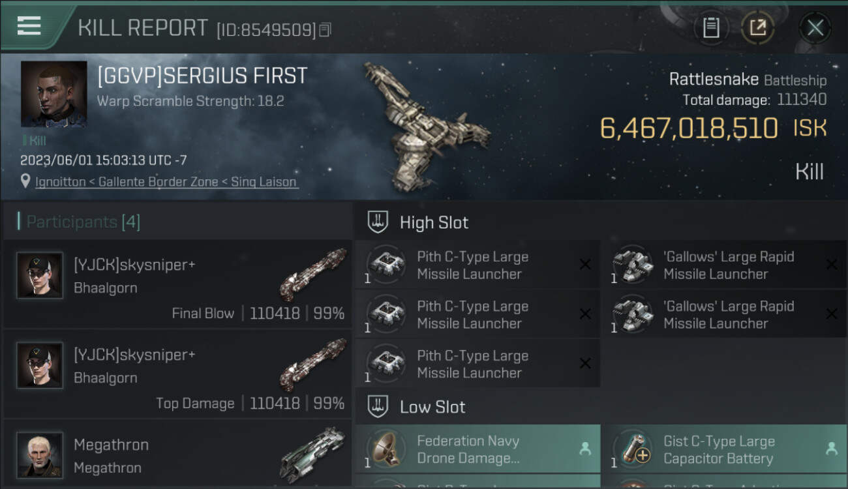Open Final Blow skysniper+ participant entry

[x=177, y=284]
